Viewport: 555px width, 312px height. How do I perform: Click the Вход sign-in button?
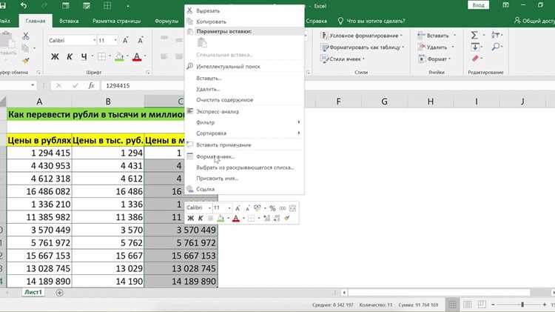(x=478, y=5)
